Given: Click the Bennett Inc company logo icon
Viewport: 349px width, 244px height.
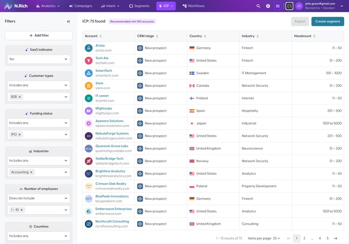Looking at the screenshot, I should point(289,6).
